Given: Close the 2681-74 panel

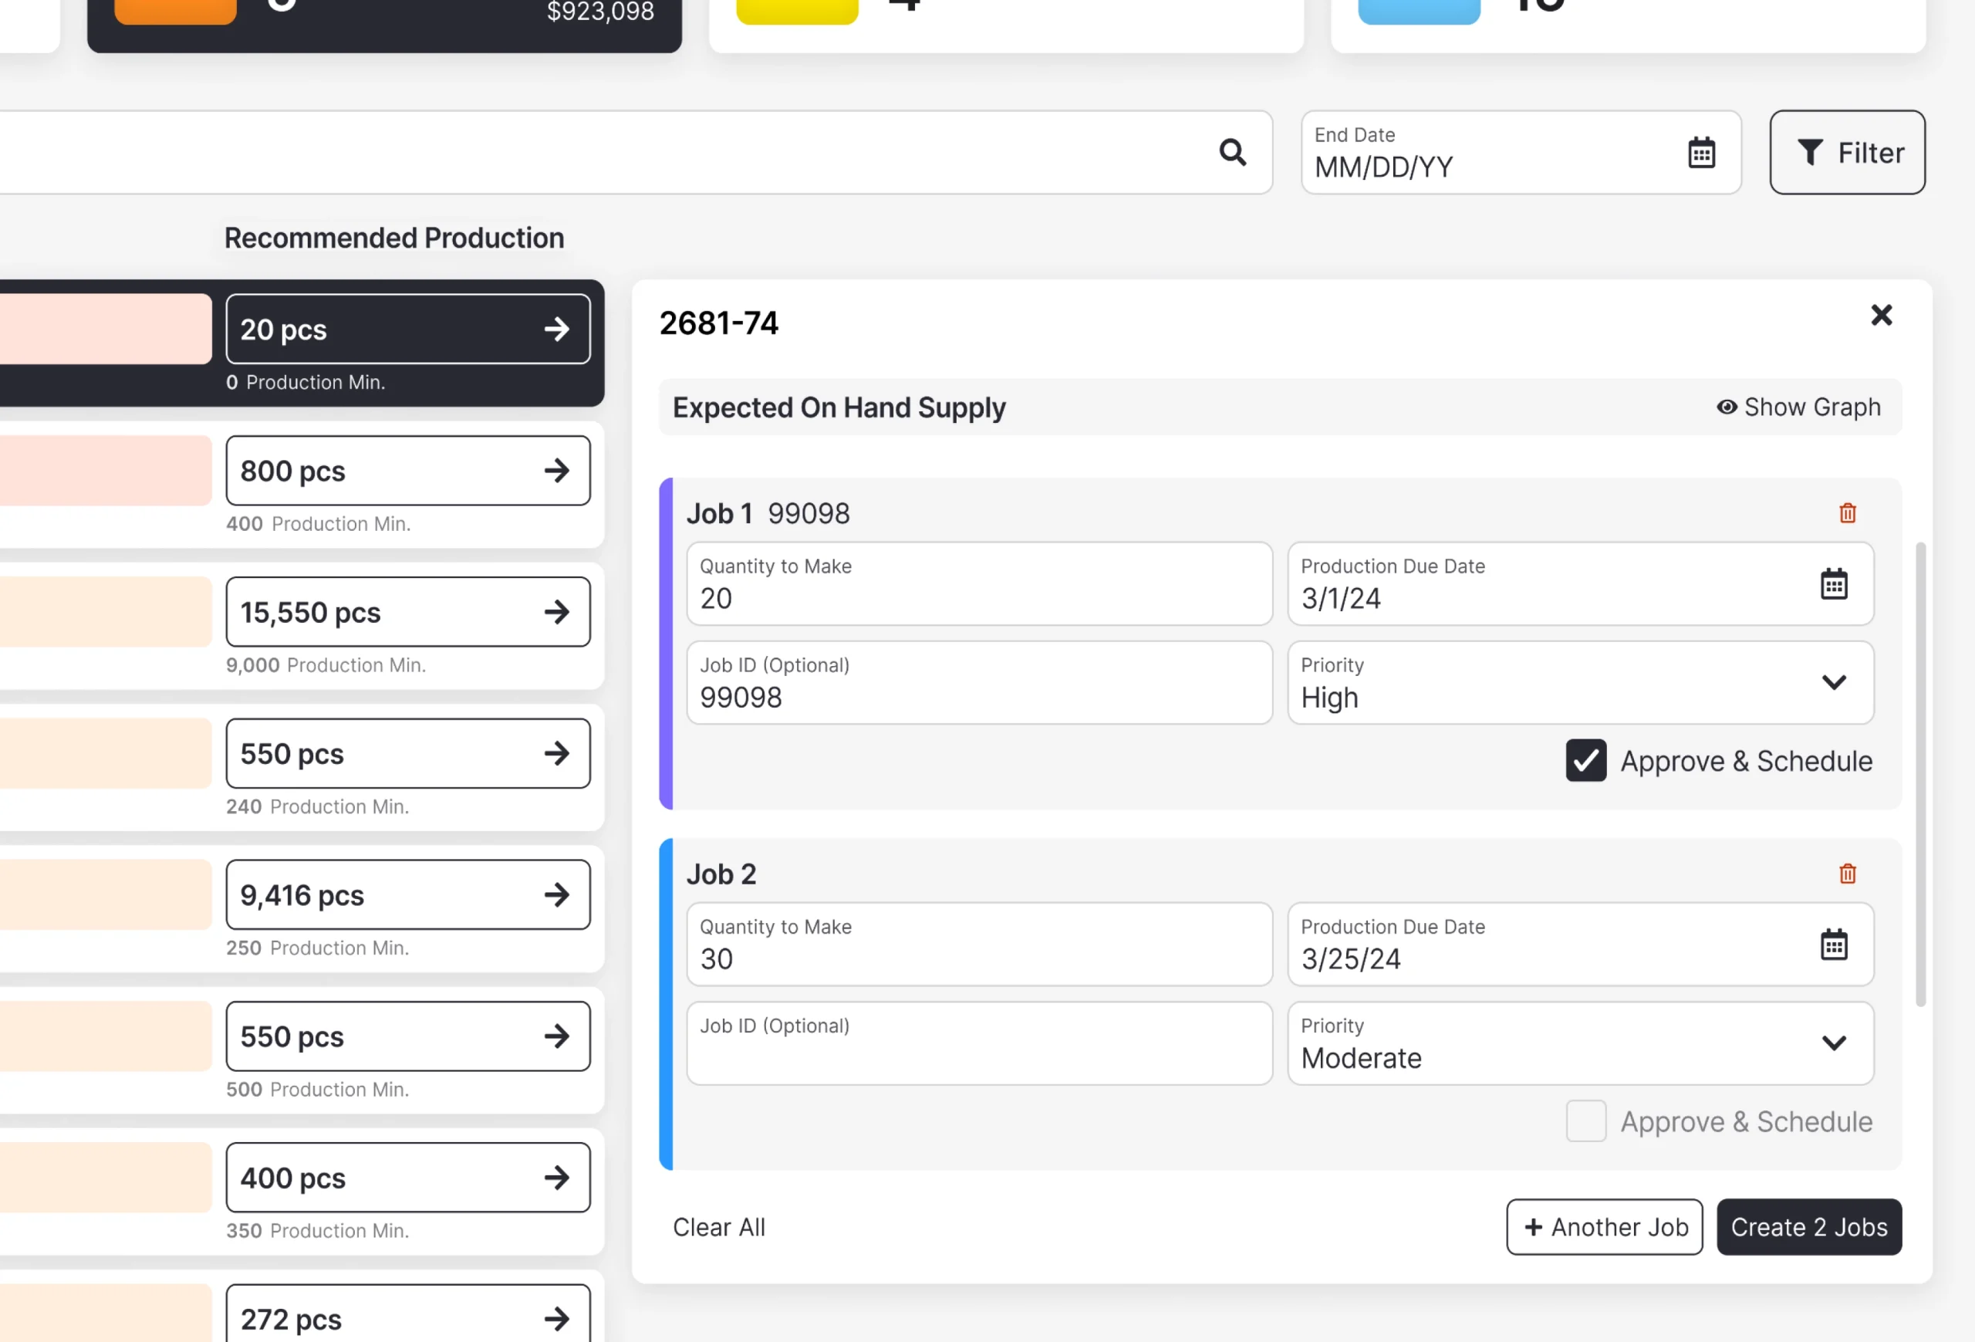Looking at the screenshot, I should (1882, 316).
